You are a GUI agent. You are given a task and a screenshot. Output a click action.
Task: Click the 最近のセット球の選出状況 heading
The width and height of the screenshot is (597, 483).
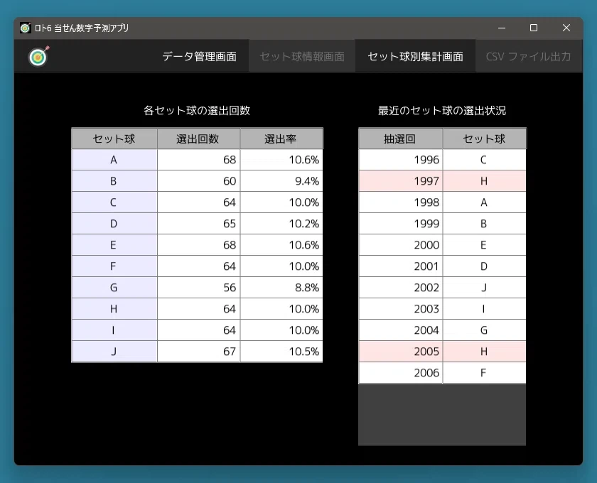click(442, 110)
